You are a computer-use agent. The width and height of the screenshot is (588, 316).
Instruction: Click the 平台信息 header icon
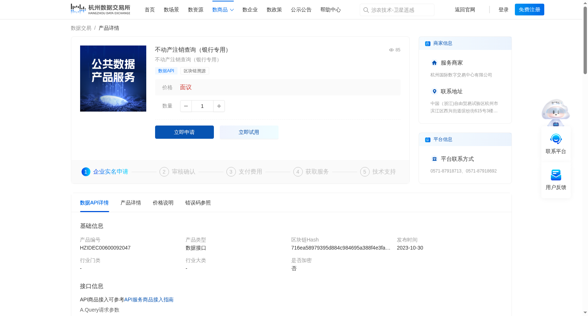click(428, 140)
